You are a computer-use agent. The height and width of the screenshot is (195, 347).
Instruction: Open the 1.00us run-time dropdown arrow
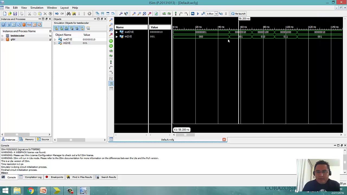(216, 14)
